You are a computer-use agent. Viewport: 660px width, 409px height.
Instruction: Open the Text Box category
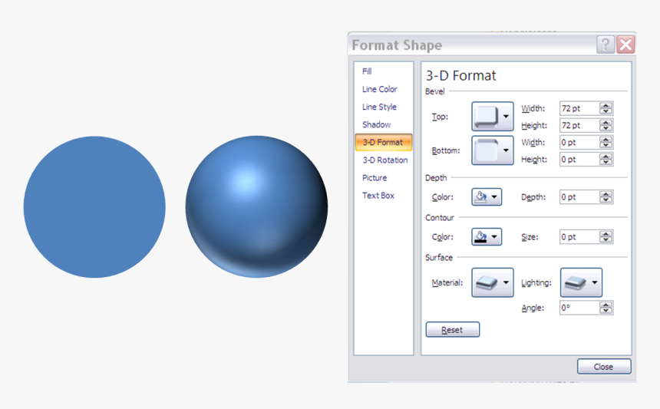point(378,195)
